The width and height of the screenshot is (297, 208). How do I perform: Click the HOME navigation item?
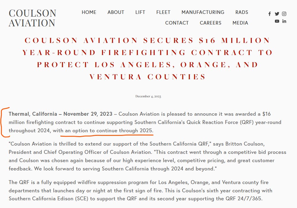click(x=89, y=12)
